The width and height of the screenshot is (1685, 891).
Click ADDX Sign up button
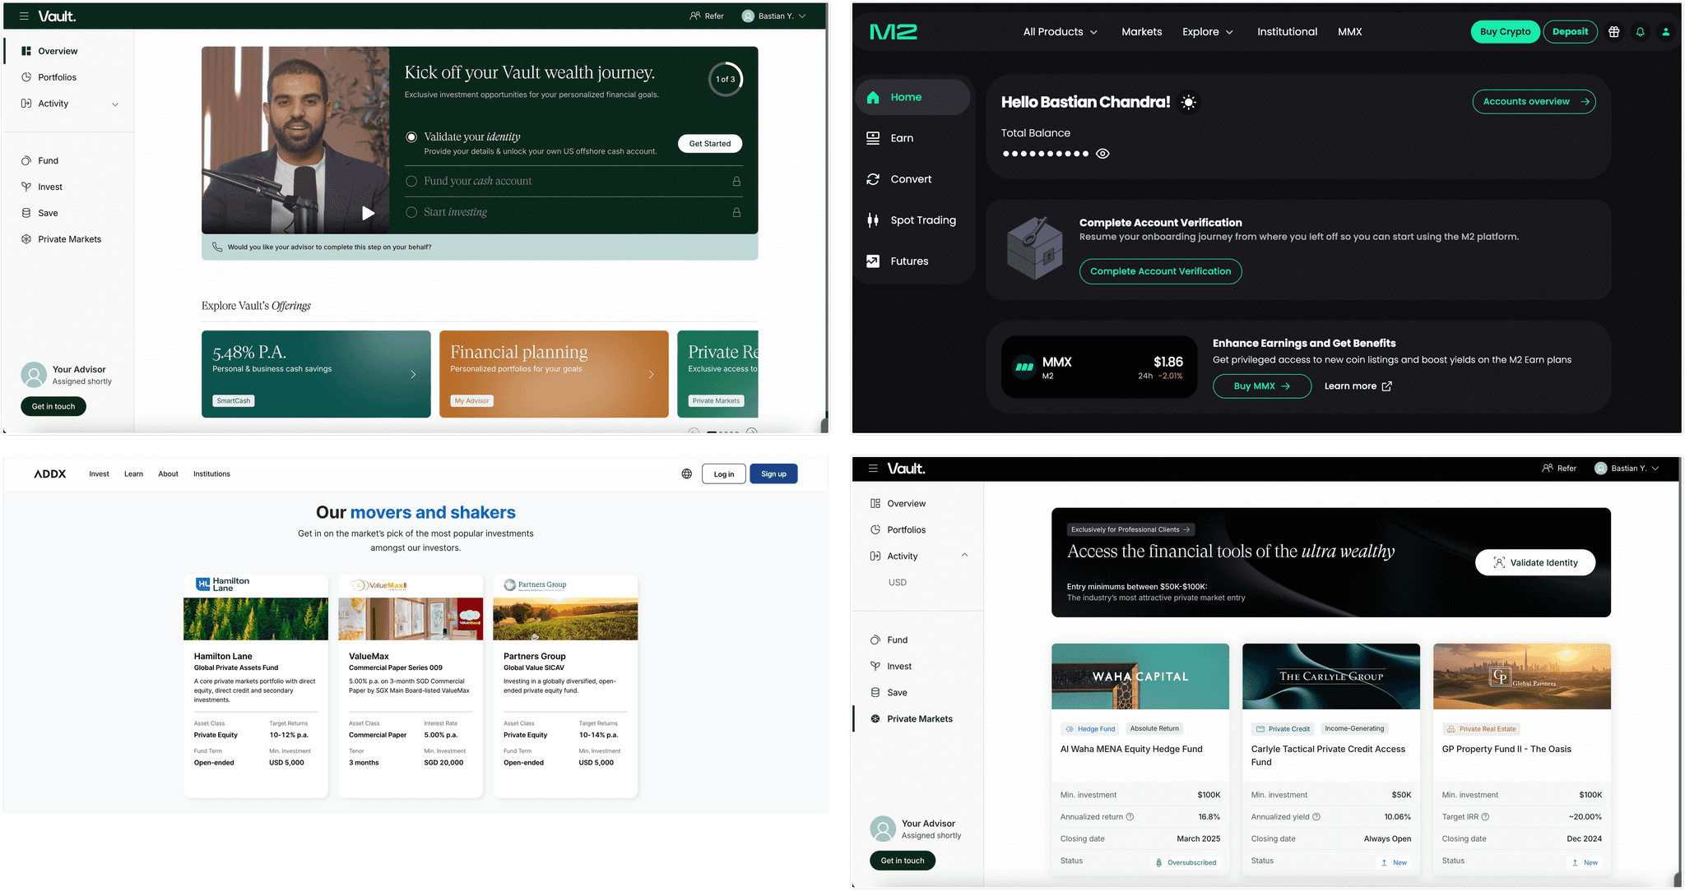[773, 473]
